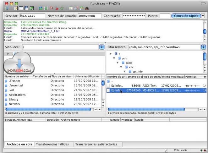Image resolution: width=208 pixels, height=153 pixels.
Task: Open the Site Manager toolbar icon
Action: (7, 8)
